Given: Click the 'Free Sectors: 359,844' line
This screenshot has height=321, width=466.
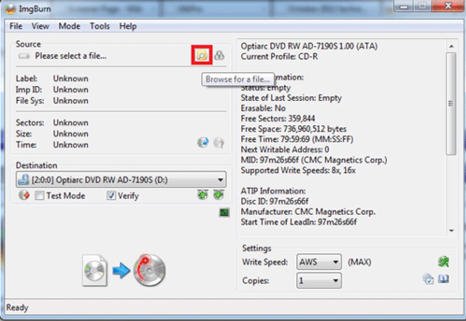Looking at the screenshot, I should 278,119.
